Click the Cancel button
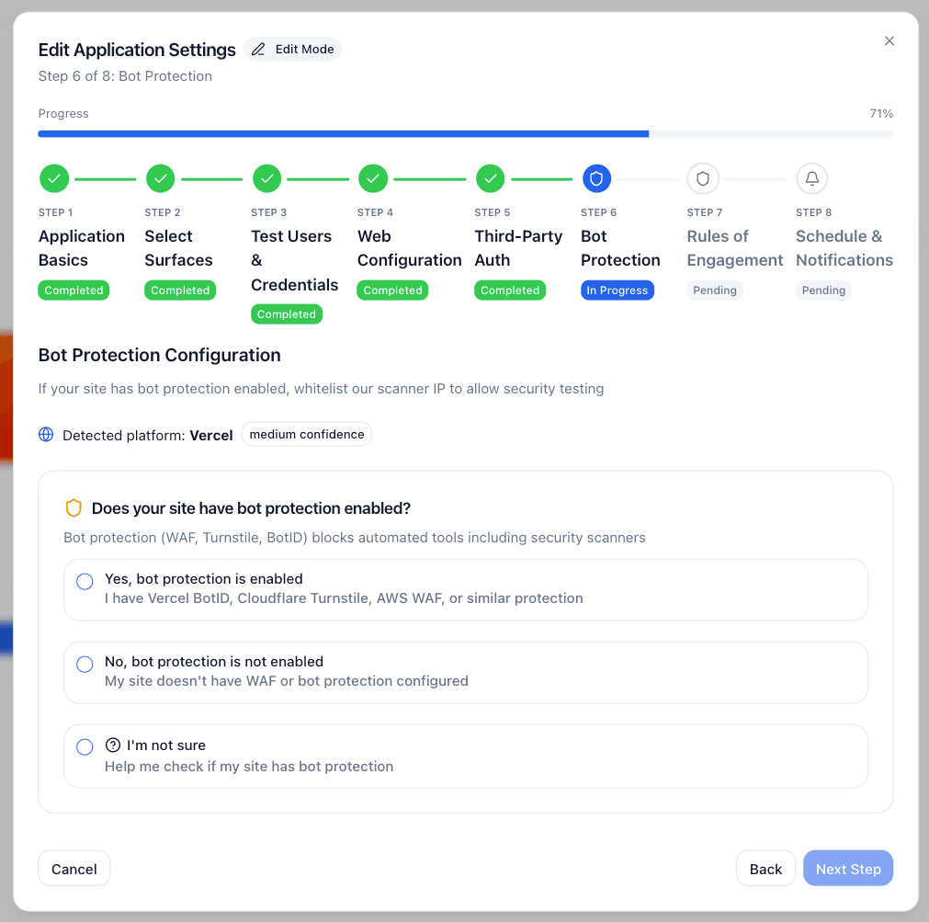The height and width of the screenshot is (922, 929). click(x=74, y=869)
